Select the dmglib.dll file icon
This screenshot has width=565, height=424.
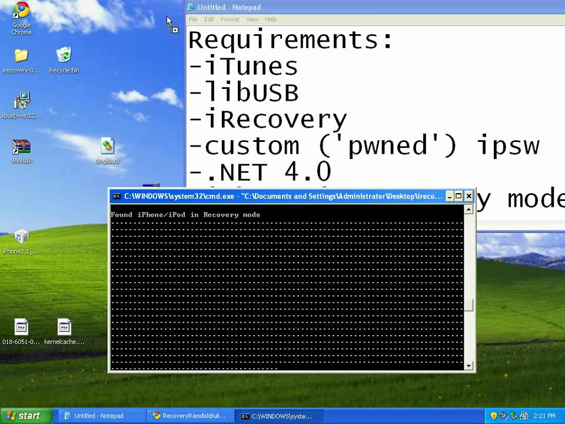coord(107,151)
